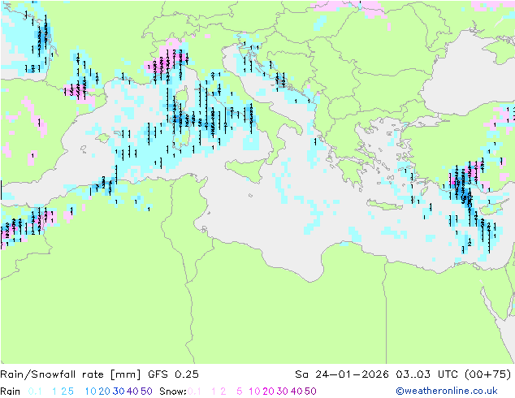This screenshot has width=515, height=398.
Task: Select the snow legend value 0.1
Action: point(194,392)
